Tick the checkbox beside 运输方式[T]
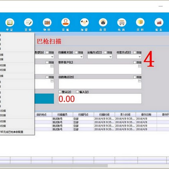This screenshot has width=169, height=169. (105, 53)
